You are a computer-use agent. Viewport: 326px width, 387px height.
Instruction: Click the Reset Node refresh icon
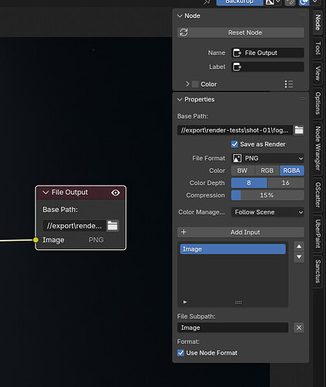pos(184,33)
